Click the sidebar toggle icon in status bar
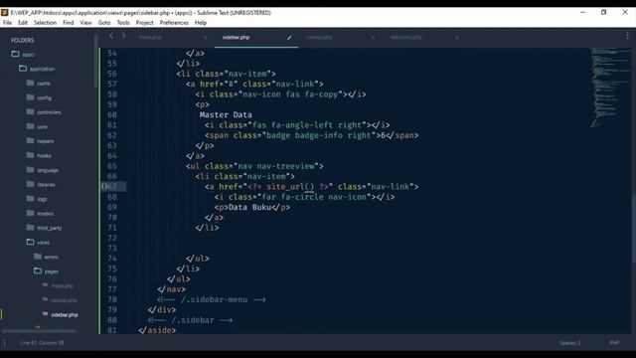636x358 pixels. point(5,342)
